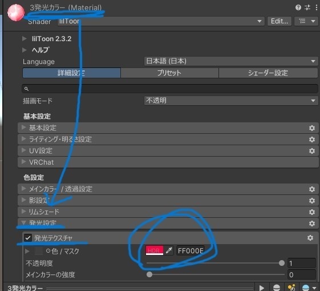Screen dimensions: 320x291
Task: Switch to the シェーダー設定 tab
Action: 268,73
